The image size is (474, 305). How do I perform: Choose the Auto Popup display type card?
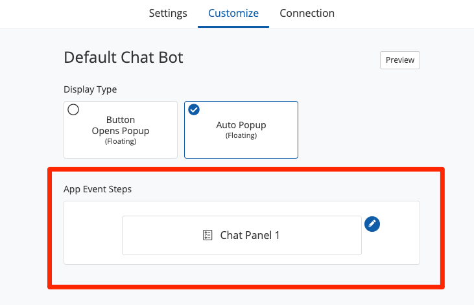coord(241,130)
